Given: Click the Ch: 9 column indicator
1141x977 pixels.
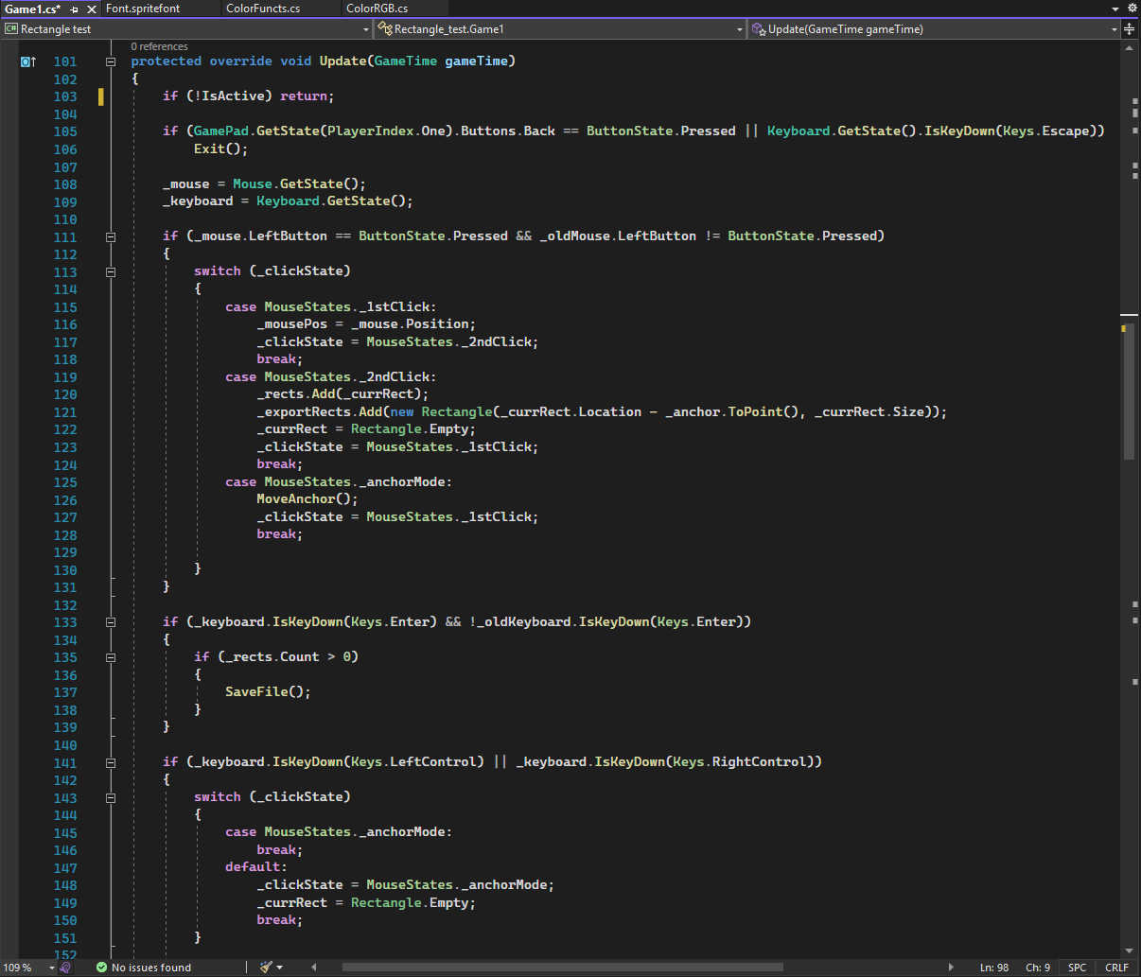Looking at the screenshot, I should click(1038, 968).
